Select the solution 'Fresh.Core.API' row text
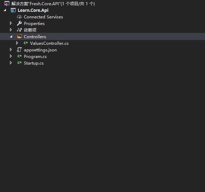The image size is (205, 192). coord(53,4)
